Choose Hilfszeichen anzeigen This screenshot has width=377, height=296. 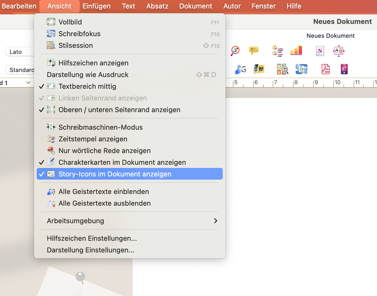point(130,63)
